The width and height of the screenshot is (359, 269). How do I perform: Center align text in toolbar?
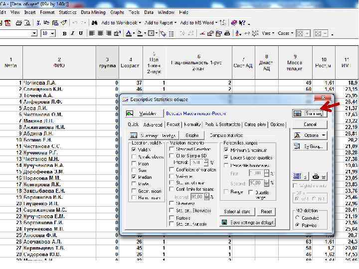click(100, 34)
